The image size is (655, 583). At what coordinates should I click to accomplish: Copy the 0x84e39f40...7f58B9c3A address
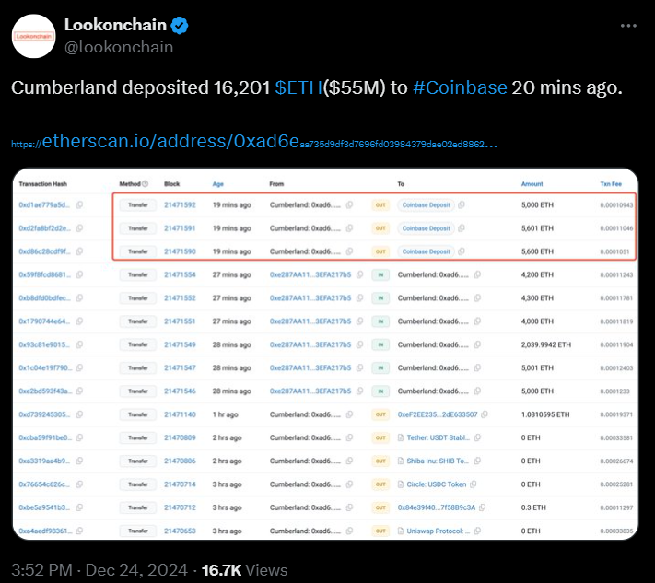[482, 507]
